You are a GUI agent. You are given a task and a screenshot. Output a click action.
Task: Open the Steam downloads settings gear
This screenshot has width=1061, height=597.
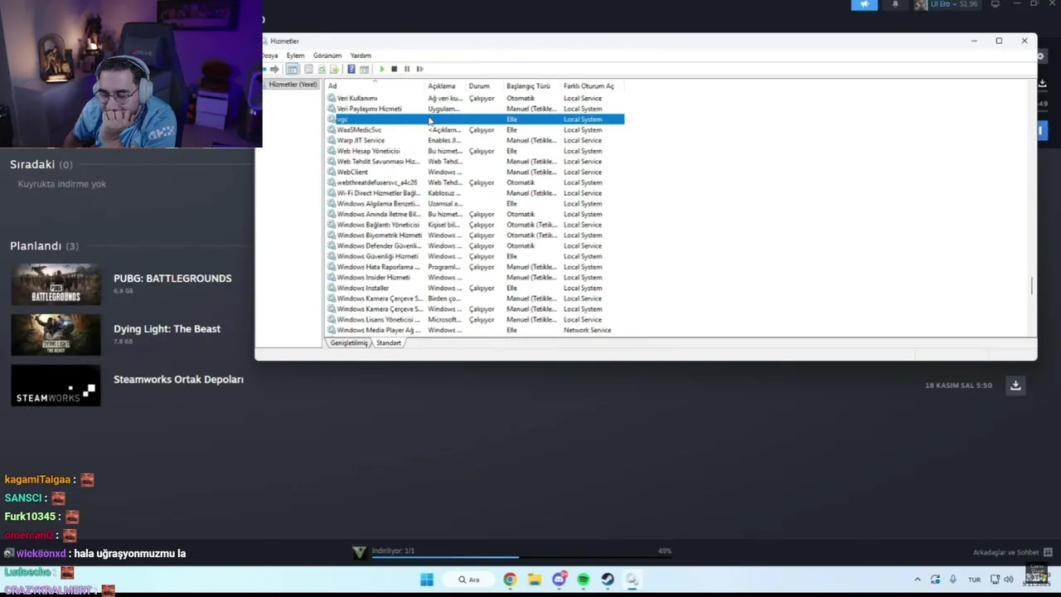click(1042, 56)
